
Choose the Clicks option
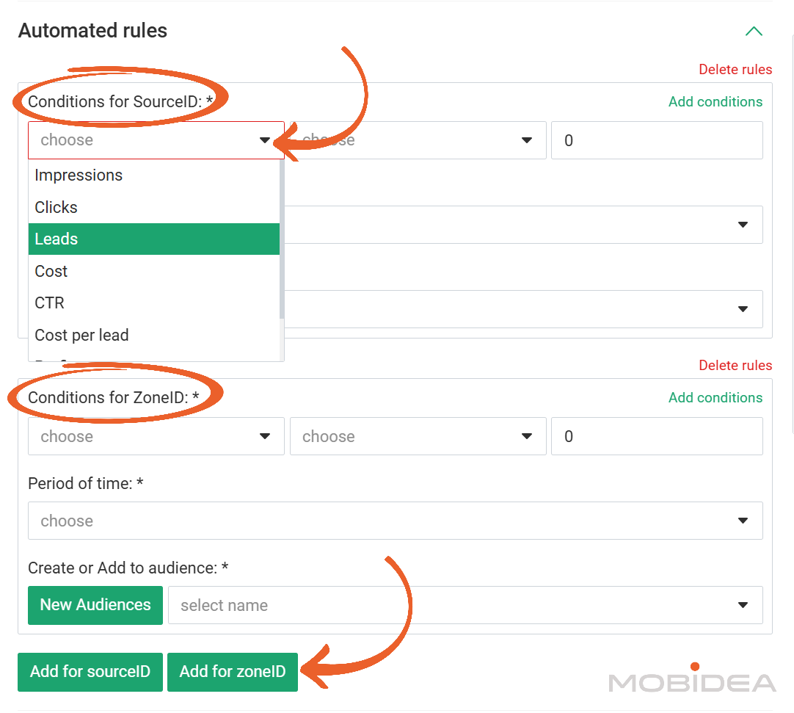[x=154, y=207]
